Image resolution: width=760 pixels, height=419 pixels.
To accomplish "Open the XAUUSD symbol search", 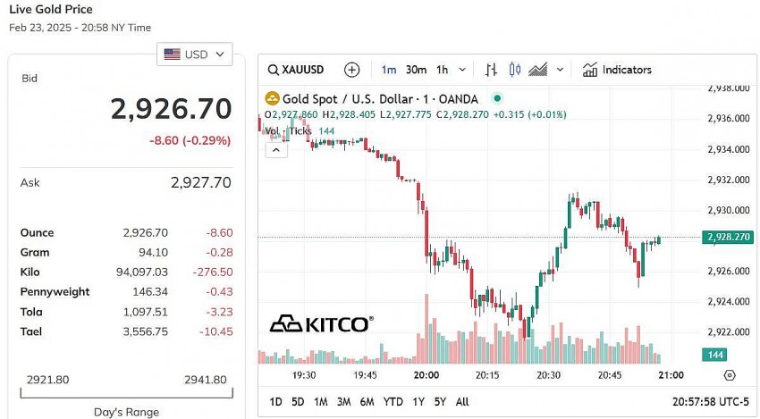I will tap(297, 70).
